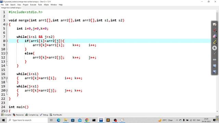Collapse the code fold at line 8
This screenshot has height=123, width=219.
7,41
